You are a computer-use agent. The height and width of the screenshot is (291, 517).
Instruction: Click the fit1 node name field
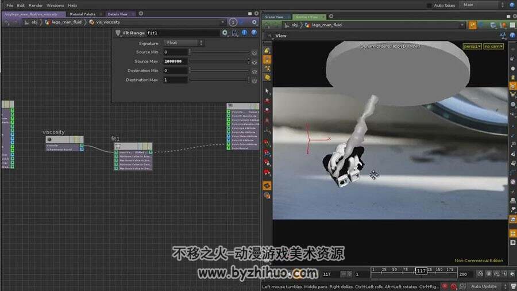coord(183,33)
